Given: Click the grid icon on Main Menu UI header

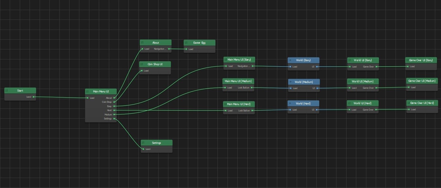Looking at the screenshot, I should (x=87, y=91).
